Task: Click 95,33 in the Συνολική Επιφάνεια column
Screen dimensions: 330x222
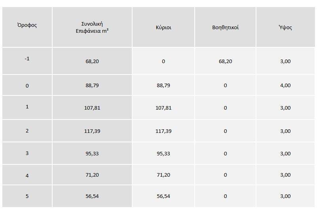Action: pos(92,153)
